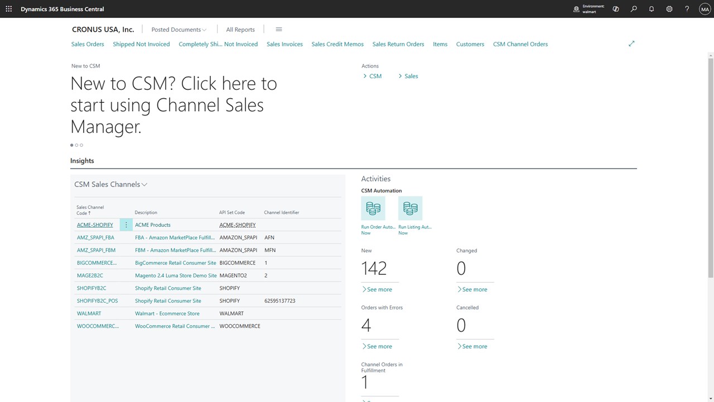Image resolution: width=714 pixels, height=402 pixels.
Task: Open the Copilot icon
Action: click(616, 9)
